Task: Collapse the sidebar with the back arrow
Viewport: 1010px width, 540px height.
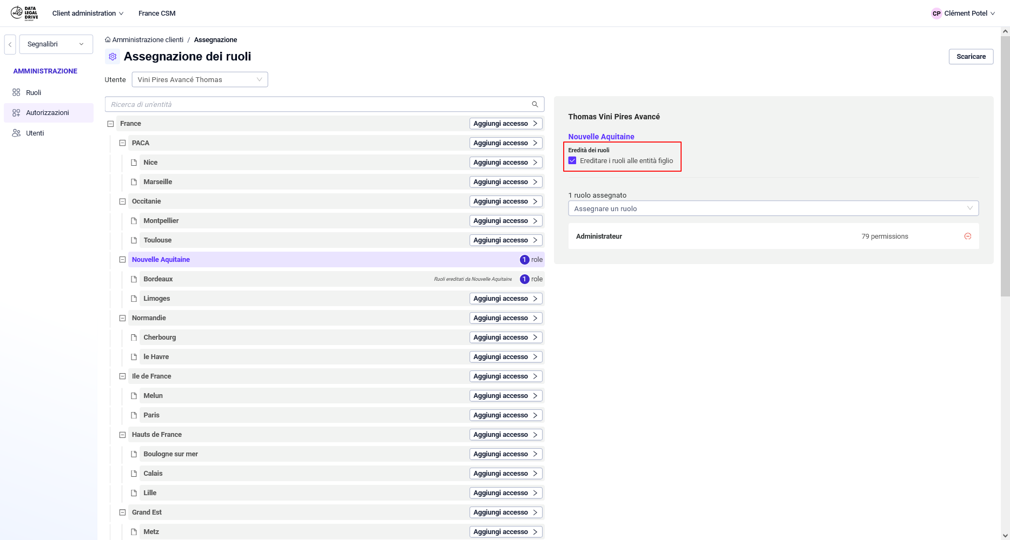Action: click(x=10, y=44)
